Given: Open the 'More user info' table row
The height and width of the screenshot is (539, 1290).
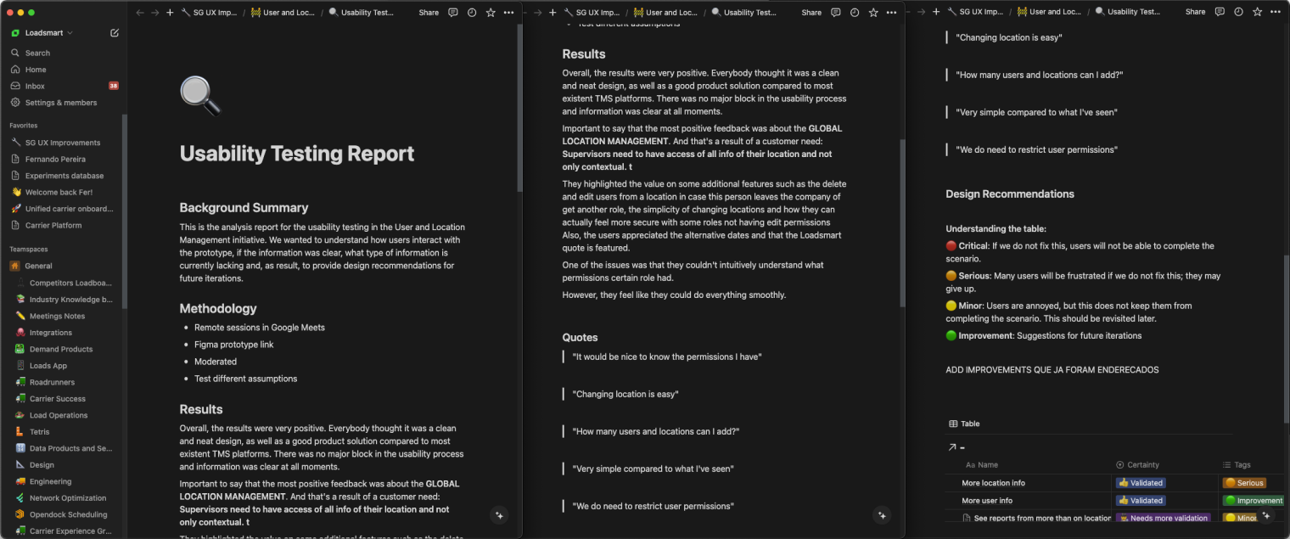Looking at the screenshot, I should [x=986, y=501].
